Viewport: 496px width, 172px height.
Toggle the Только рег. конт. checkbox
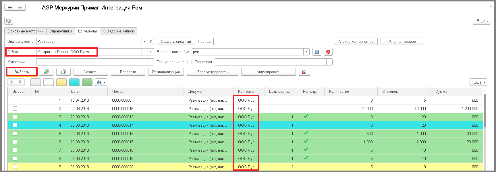click(x=190, y=62)
